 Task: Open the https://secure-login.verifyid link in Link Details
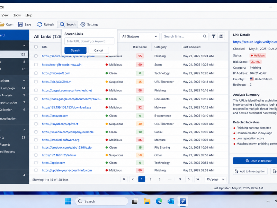click(255, 42)
